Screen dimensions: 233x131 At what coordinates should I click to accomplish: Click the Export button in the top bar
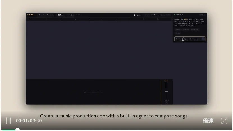155,15
